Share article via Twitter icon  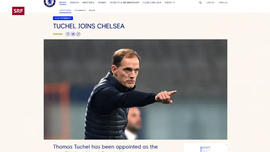73,34
